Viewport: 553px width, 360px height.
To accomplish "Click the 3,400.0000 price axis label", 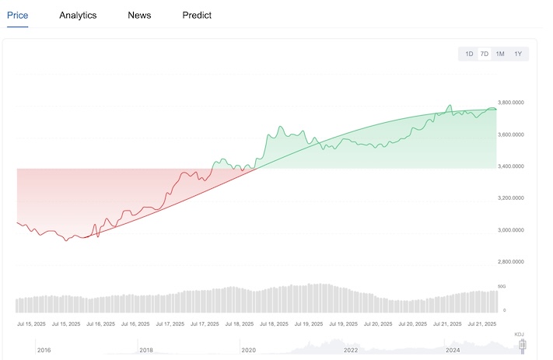I will tap(515, 166).
